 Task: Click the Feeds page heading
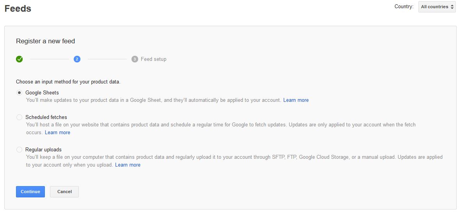(x=18, y=9)
